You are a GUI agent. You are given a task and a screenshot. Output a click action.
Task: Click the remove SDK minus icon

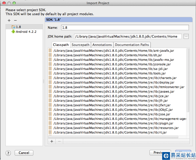coord(15,20)
